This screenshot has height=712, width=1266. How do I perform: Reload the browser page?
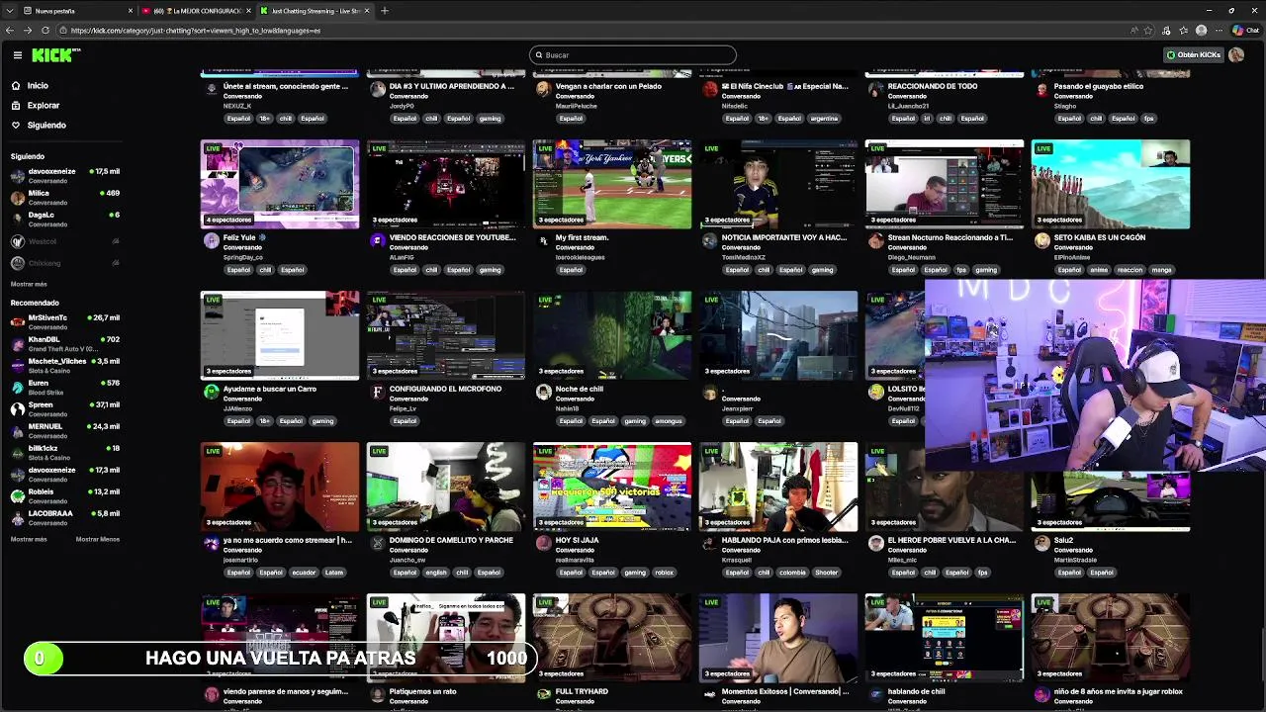point(45,31)
